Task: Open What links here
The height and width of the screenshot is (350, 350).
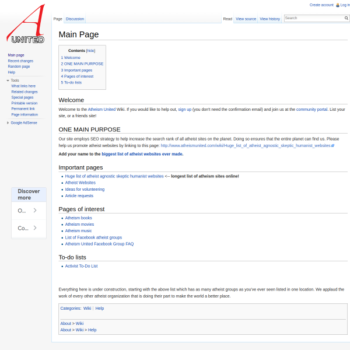Action: [x=23, y=86]
